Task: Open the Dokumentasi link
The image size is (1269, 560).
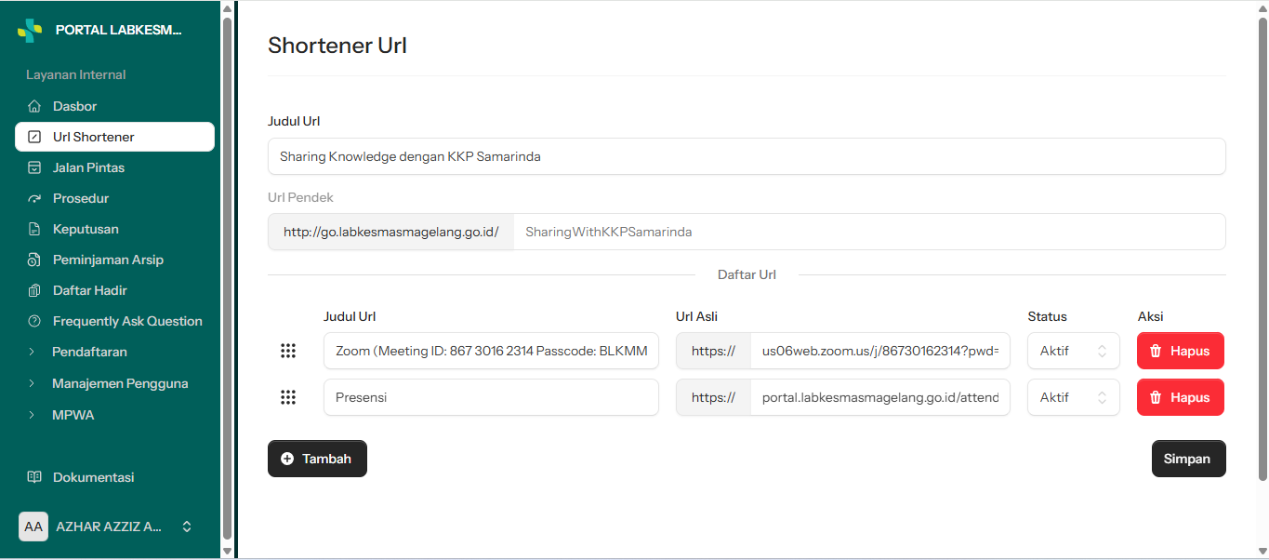Action: pos(114,477)
